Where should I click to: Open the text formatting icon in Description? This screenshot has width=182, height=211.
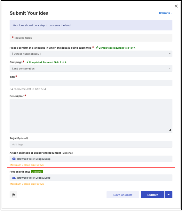click(170, 130)
